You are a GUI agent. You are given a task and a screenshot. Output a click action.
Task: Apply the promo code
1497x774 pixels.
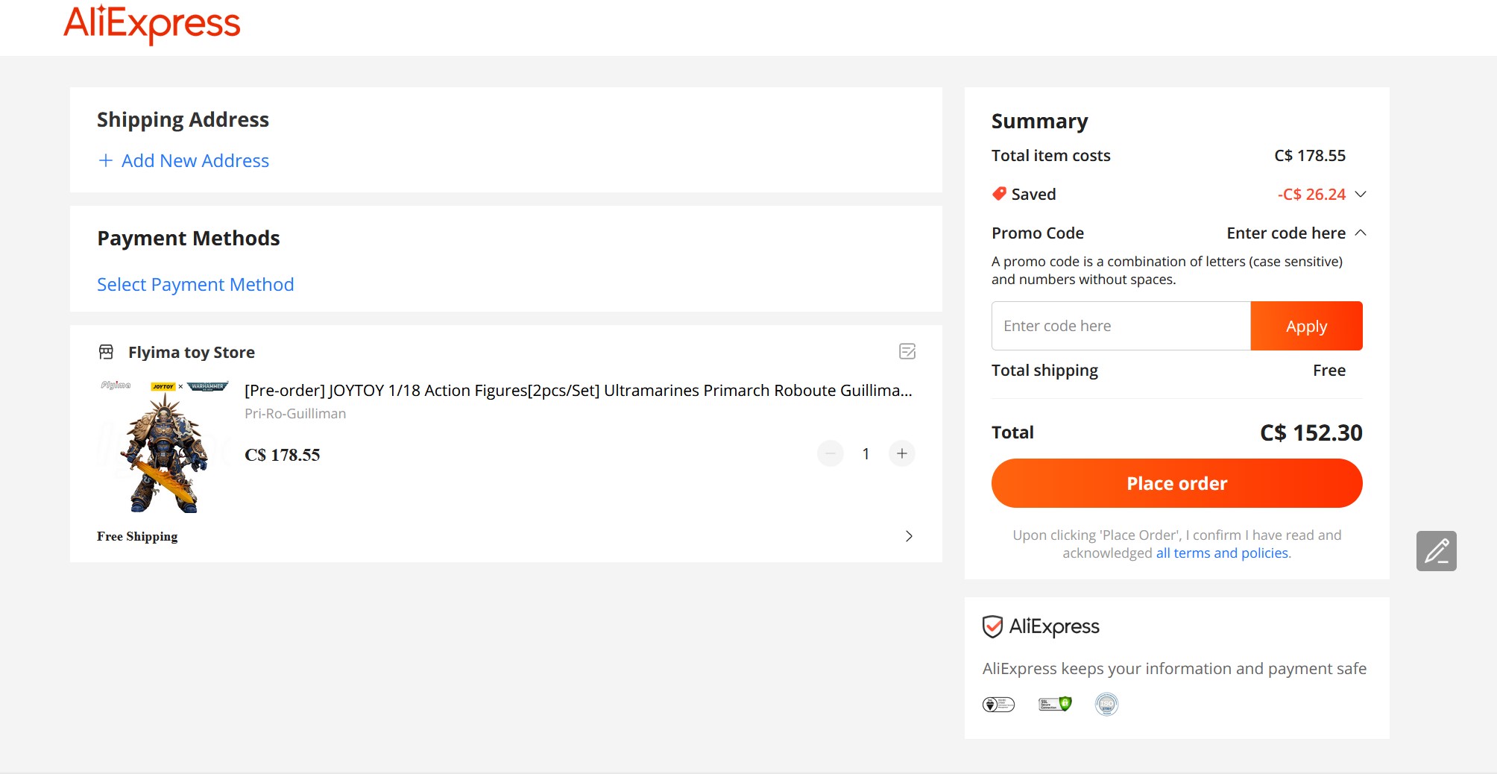coord(1306,326)
